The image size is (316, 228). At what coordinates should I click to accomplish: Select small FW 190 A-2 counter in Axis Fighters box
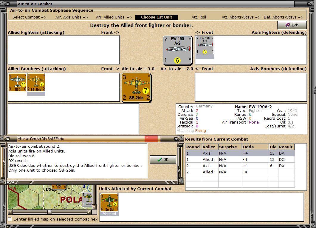coord(205,45)
